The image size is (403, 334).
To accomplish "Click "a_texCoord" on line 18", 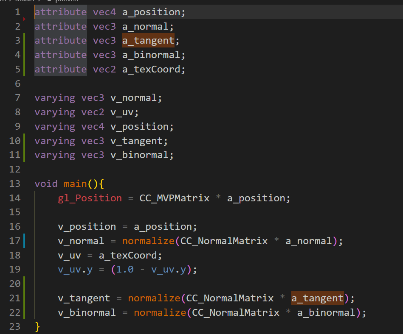I will point(128,256).
